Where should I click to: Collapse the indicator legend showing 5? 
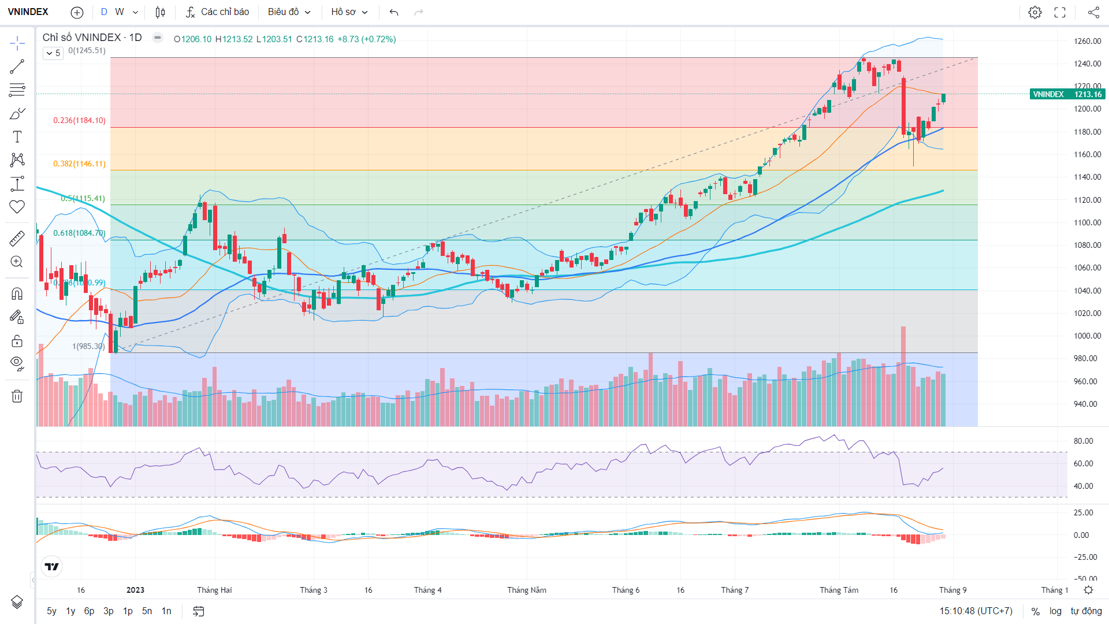53,53
